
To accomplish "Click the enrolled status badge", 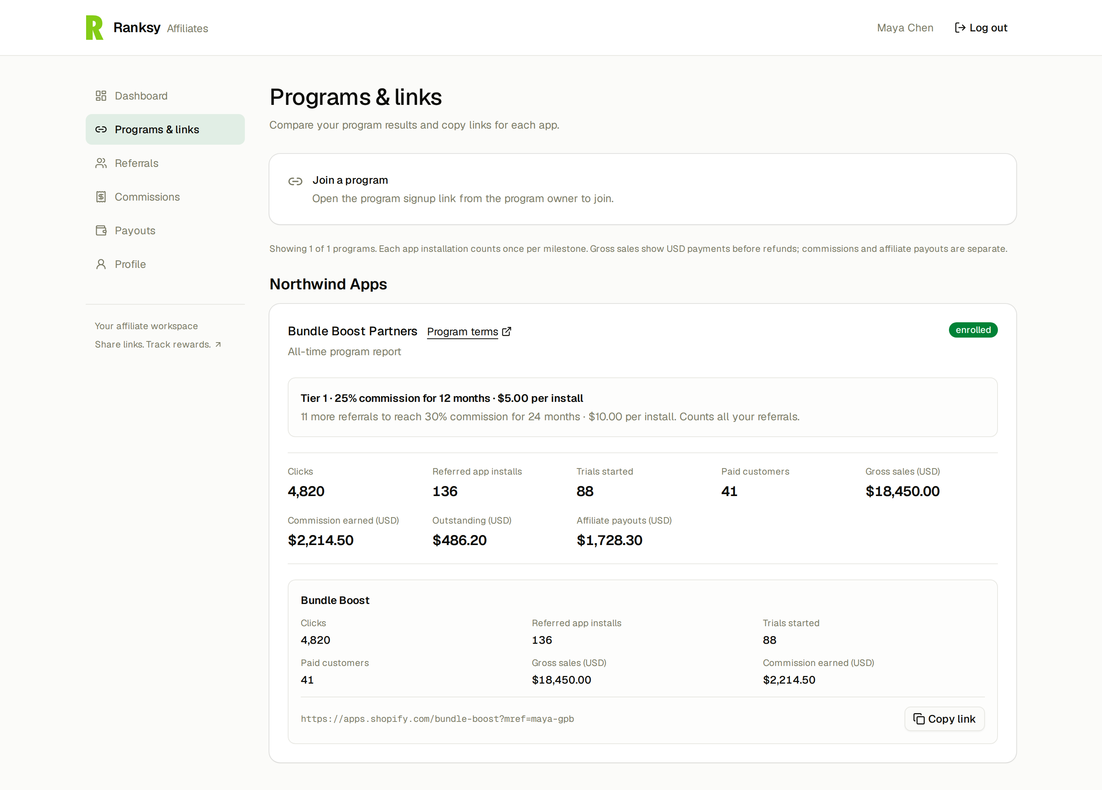I will pos(973,330).
